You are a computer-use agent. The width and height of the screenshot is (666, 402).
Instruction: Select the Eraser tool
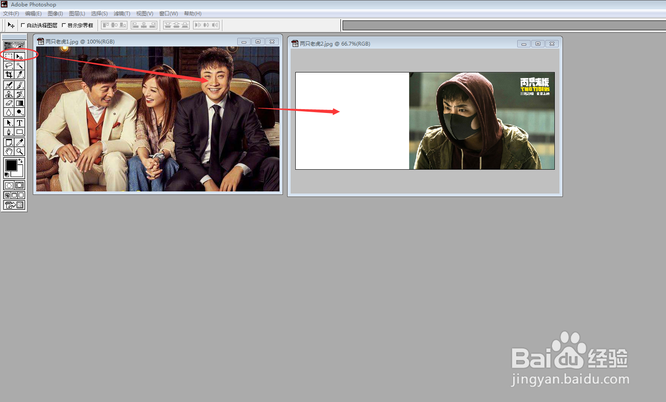(x=9, y=103)
